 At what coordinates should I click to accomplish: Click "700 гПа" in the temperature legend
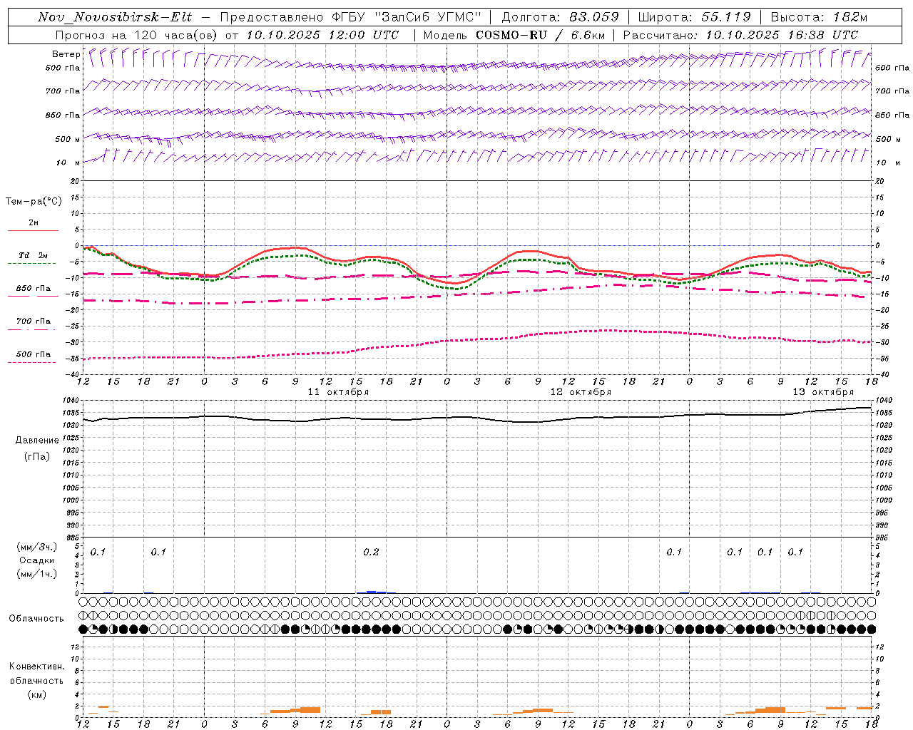[33, 322]
